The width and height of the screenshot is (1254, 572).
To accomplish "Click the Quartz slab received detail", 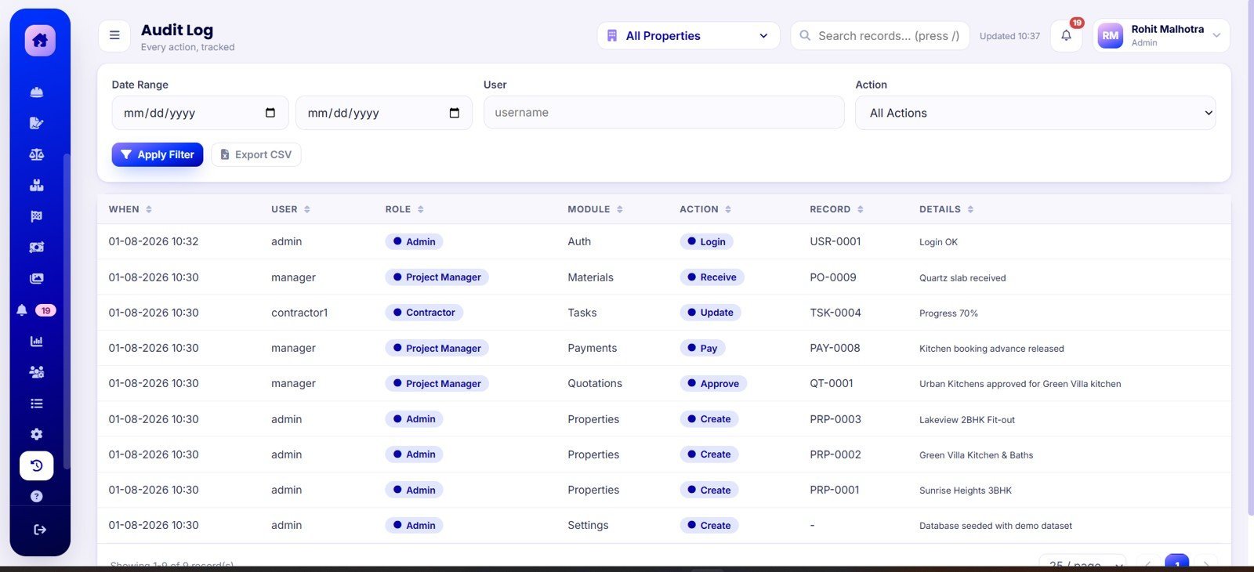I will pos(962,278).
